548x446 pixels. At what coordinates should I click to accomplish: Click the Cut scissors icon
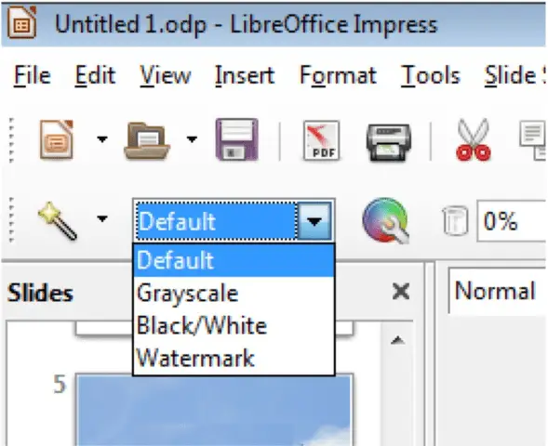[x=474, y=139]
